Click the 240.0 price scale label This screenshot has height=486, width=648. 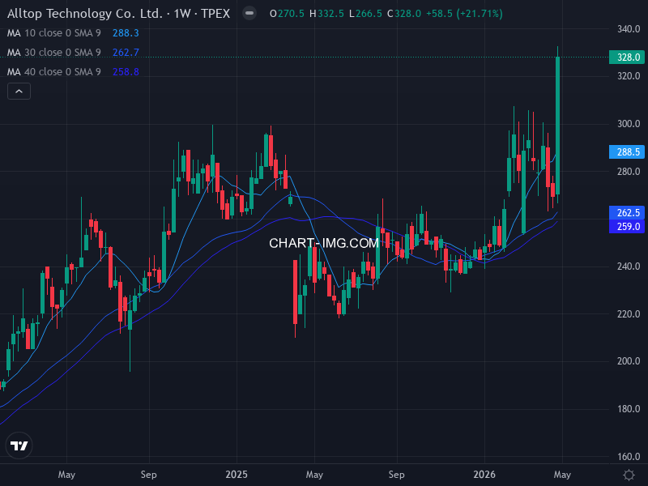(629, 266)
